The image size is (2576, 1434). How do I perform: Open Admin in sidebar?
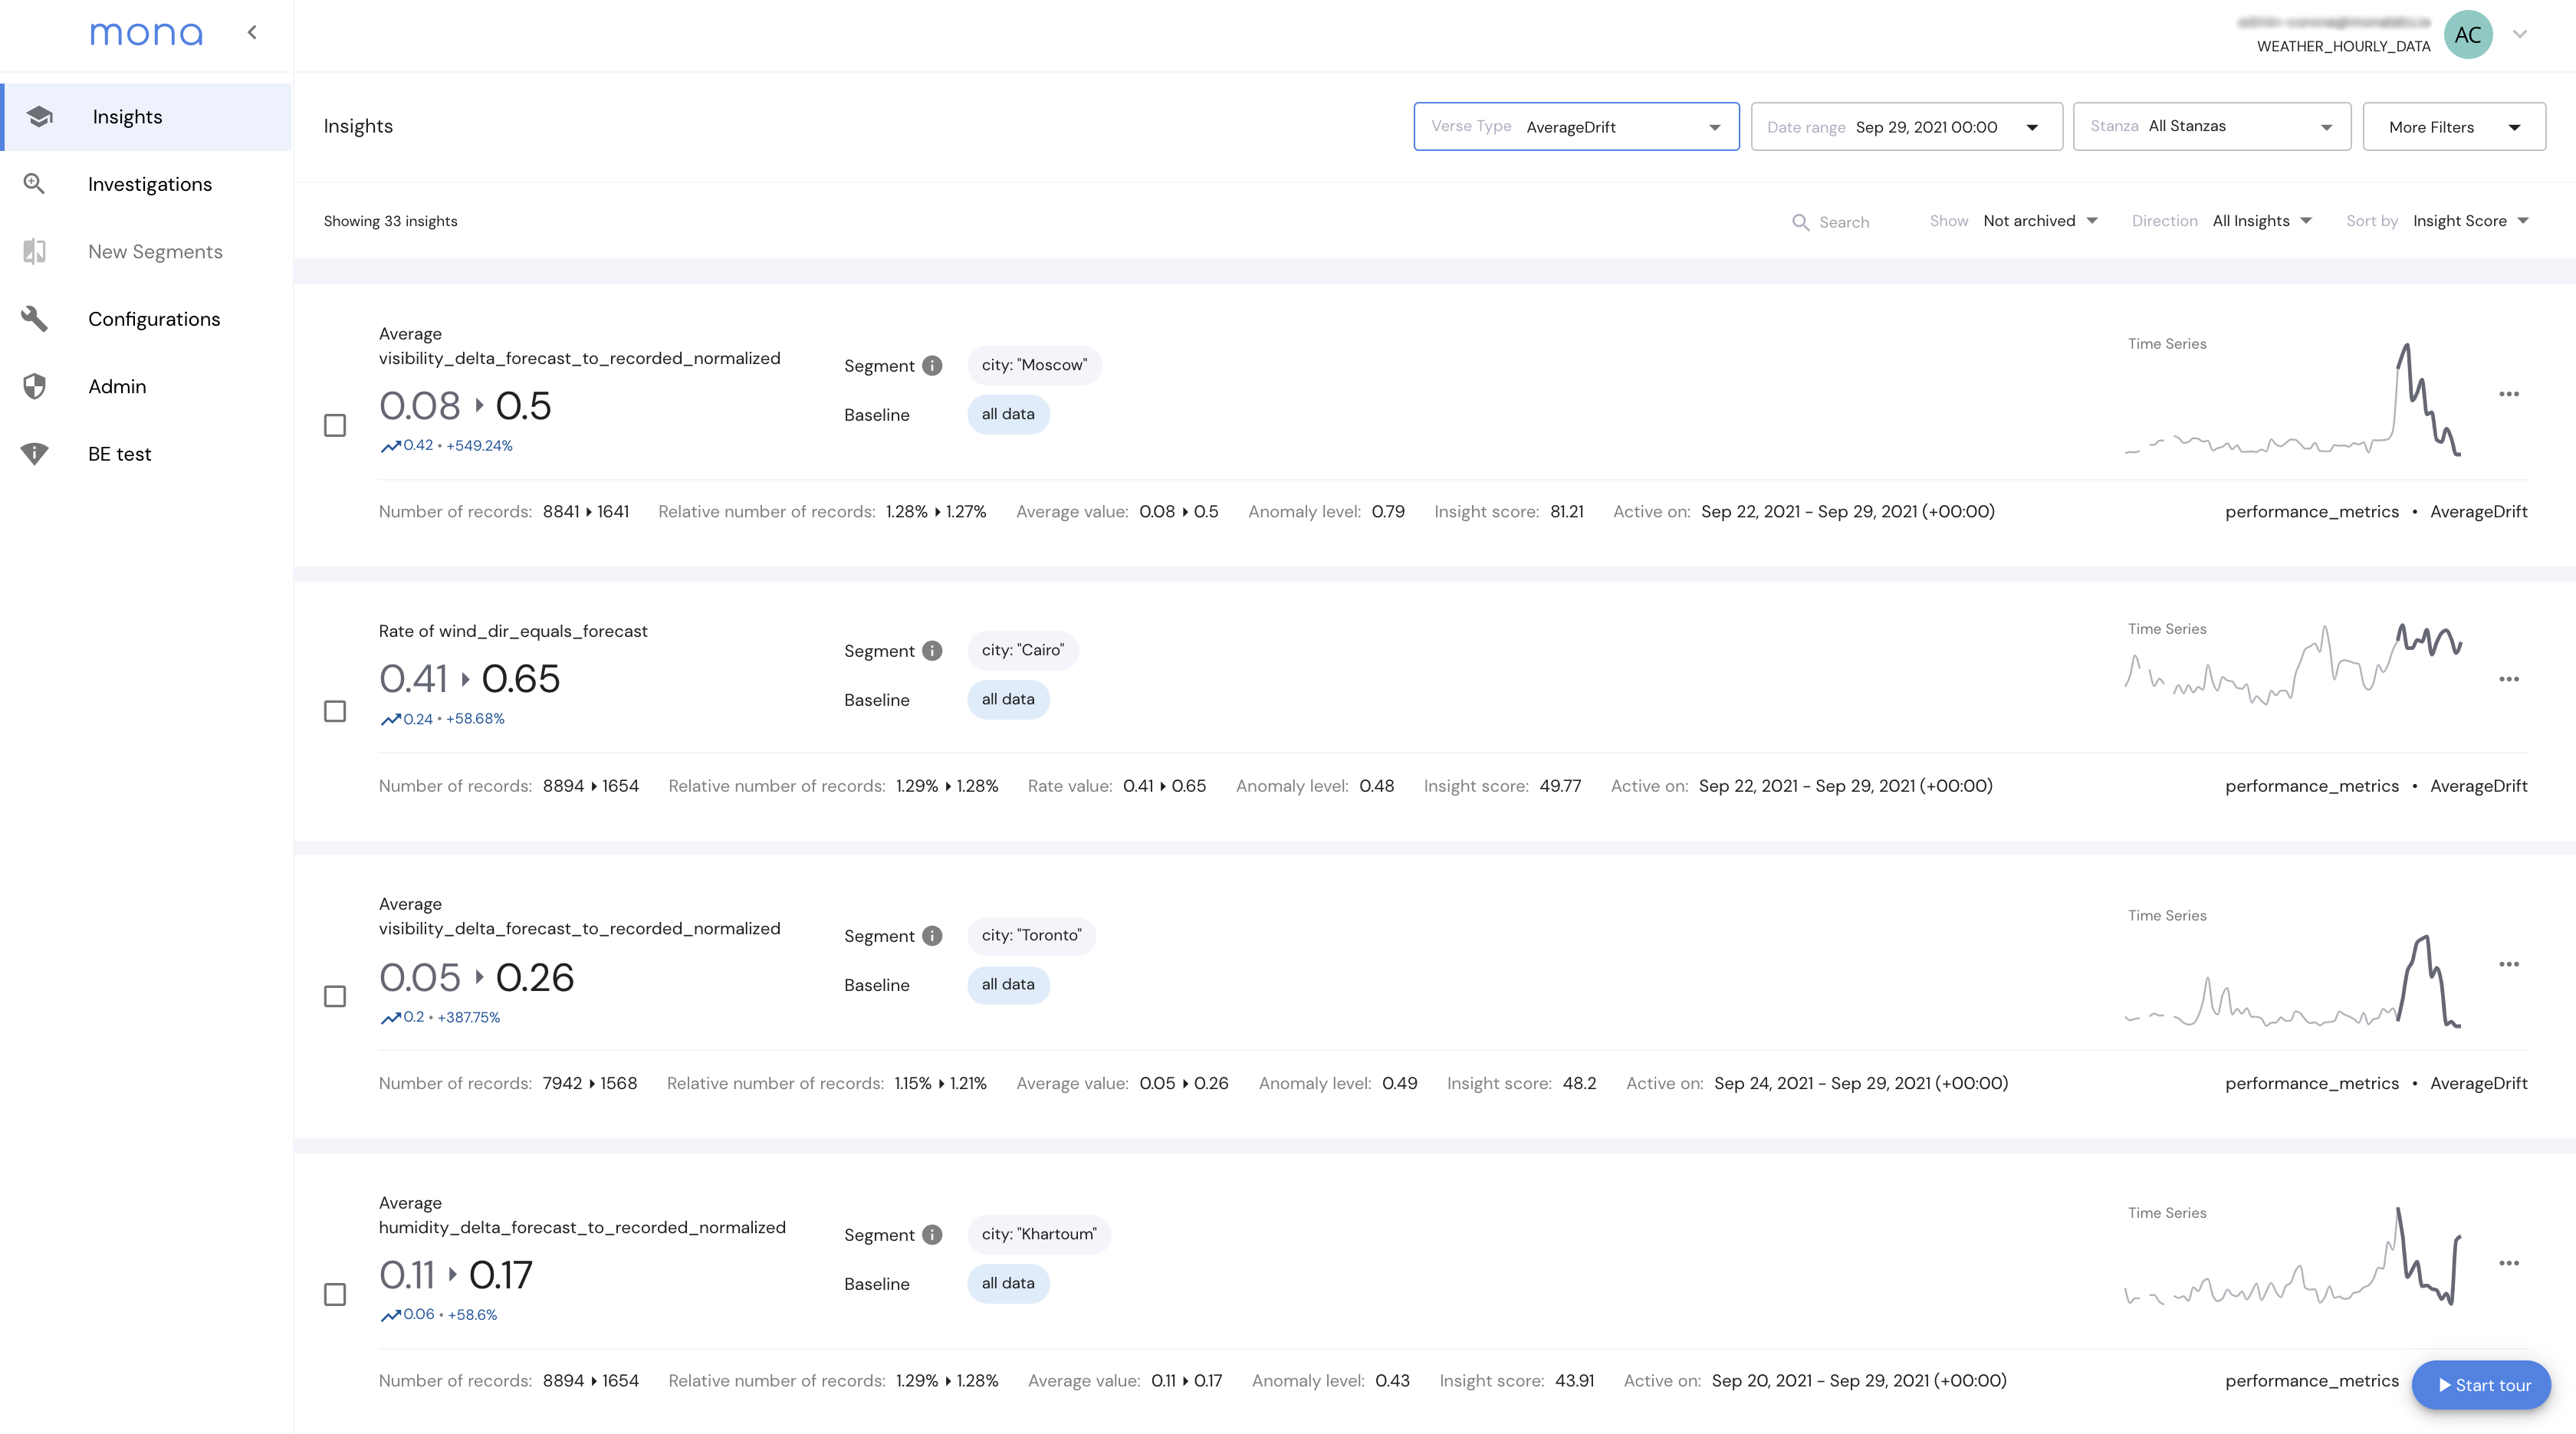(147, 386)
